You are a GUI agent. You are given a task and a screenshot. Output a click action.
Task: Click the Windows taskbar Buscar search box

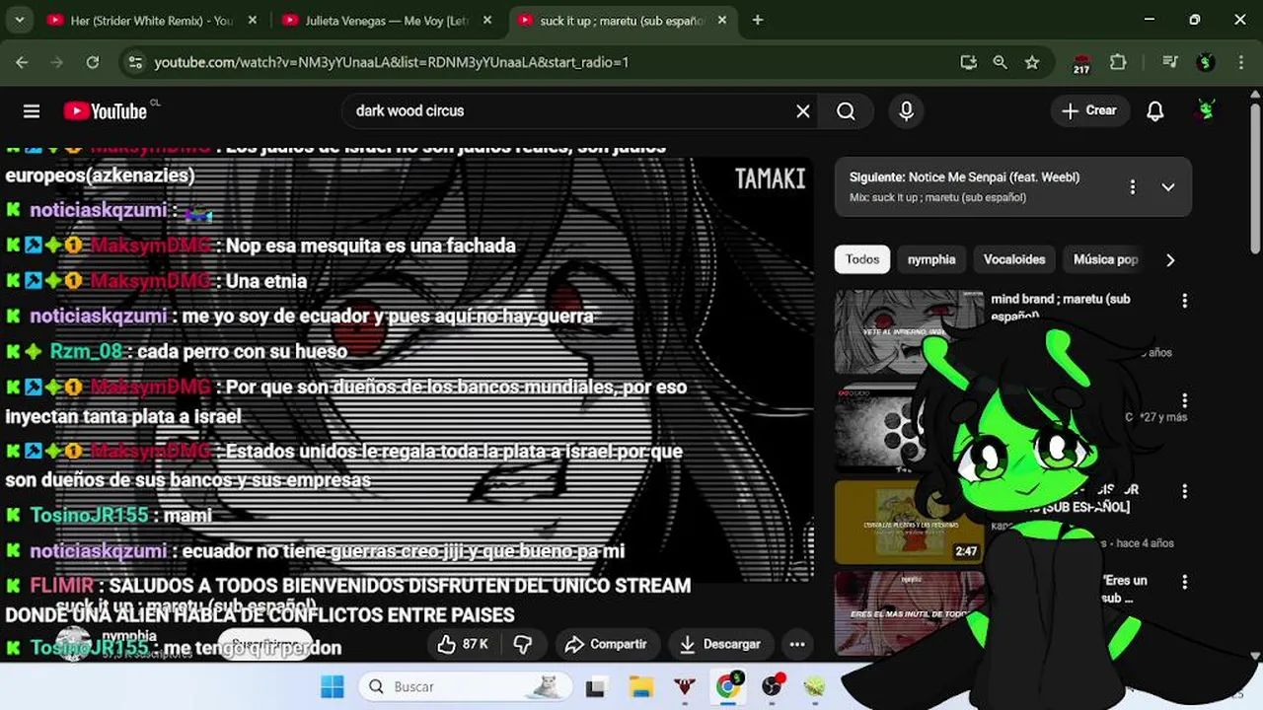[464, 686]
